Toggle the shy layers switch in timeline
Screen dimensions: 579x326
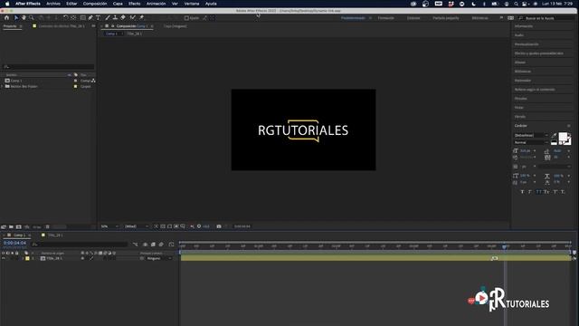pyautogui.click(x=145, y=244)
